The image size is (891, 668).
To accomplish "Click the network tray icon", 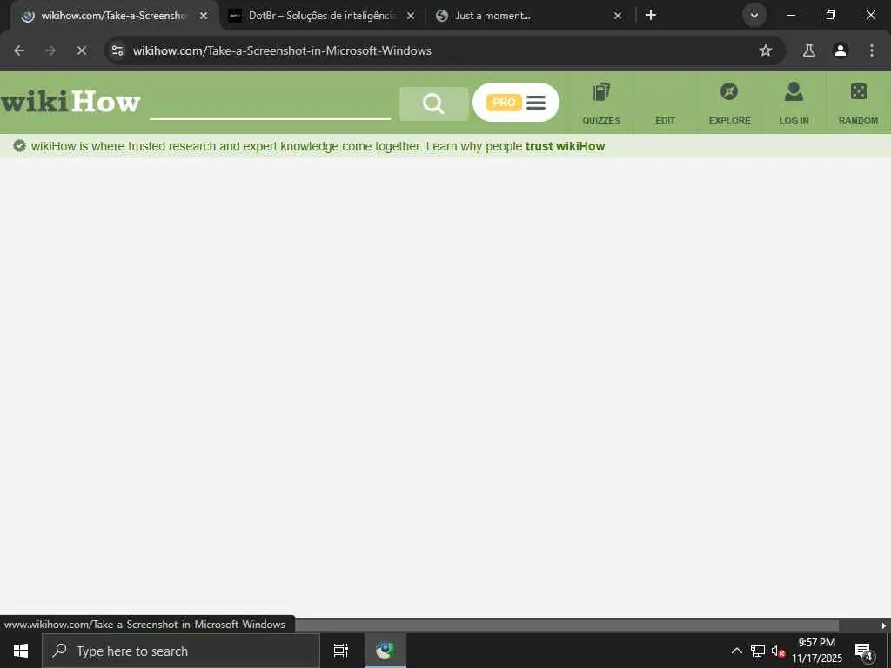I will [x=758, y=651].
